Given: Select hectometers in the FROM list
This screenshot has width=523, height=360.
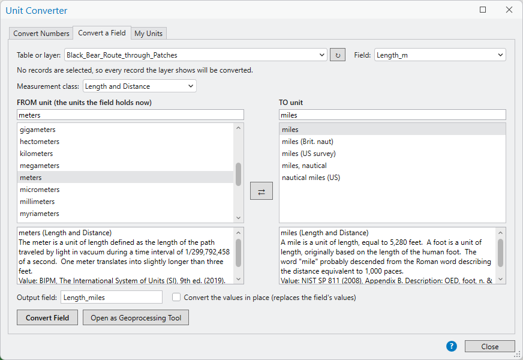Looking at the screenshot, I should (x=125, y=142).
